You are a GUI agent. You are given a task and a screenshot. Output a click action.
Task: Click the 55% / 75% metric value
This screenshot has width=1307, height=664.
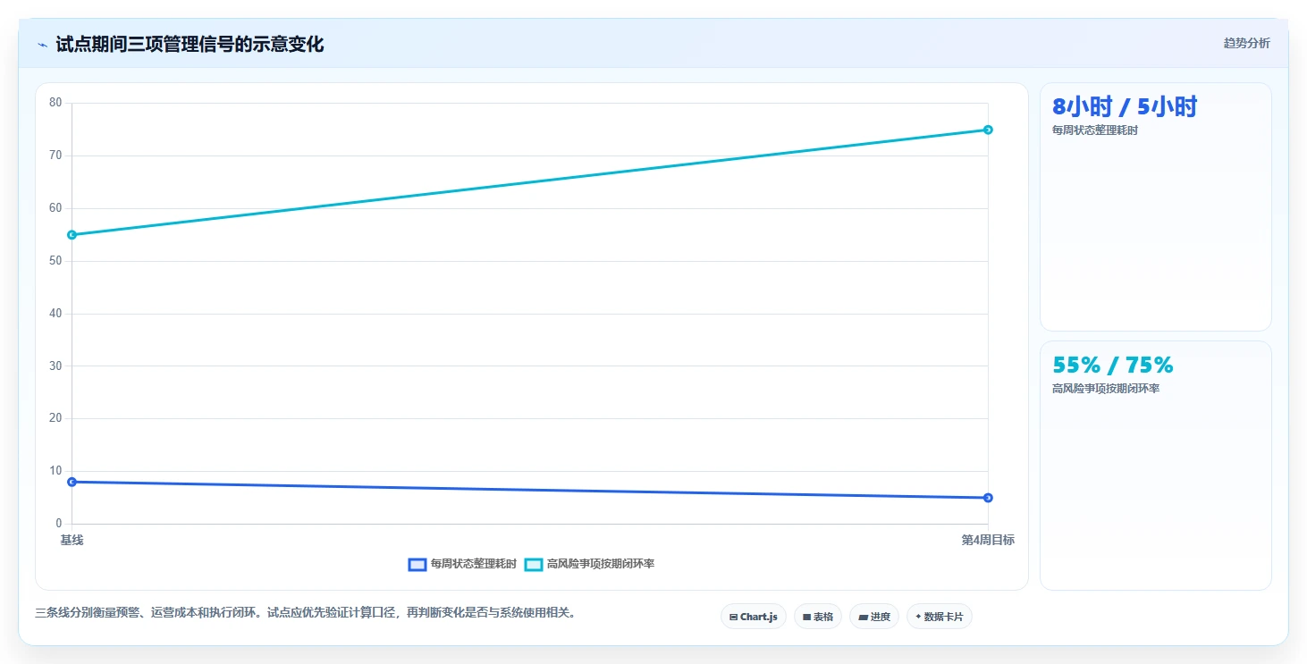(1112, 366)
